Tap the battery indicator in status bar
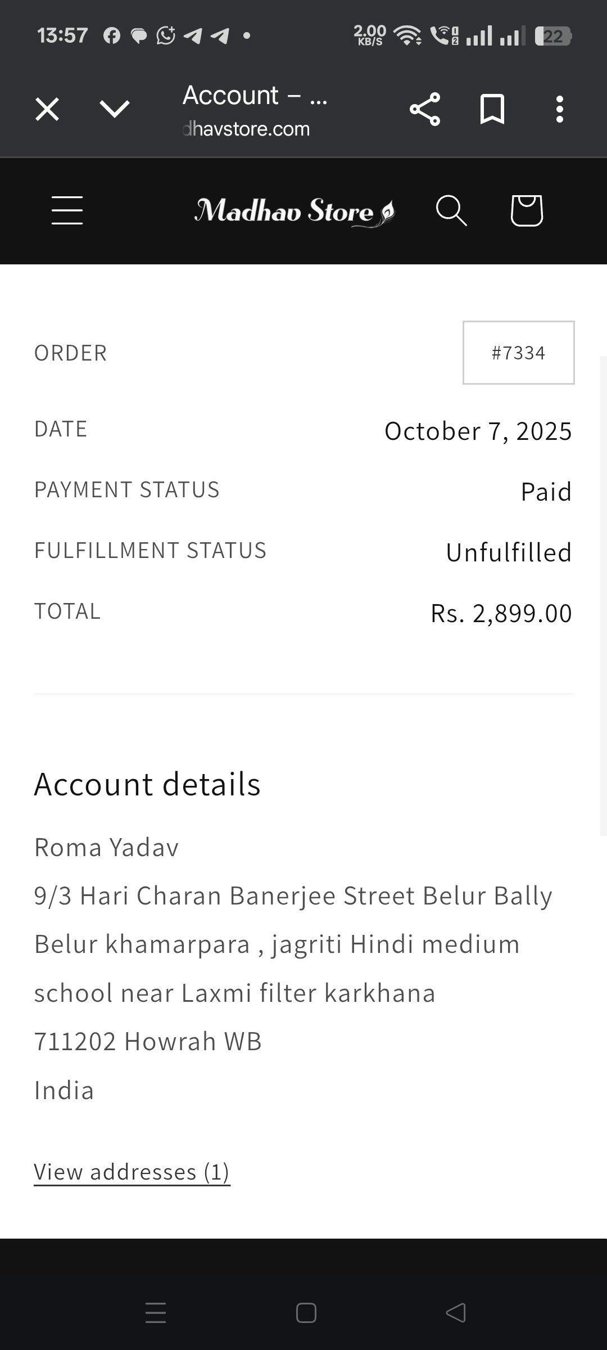This screenshot has width=607, height=1350. 553,36
